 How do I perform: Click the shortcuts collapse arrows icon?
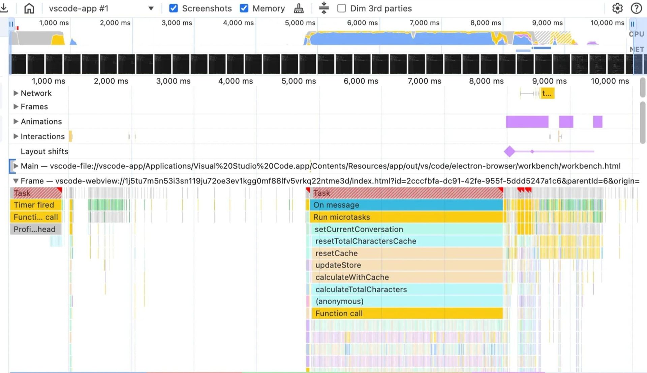tap(323, 8)
